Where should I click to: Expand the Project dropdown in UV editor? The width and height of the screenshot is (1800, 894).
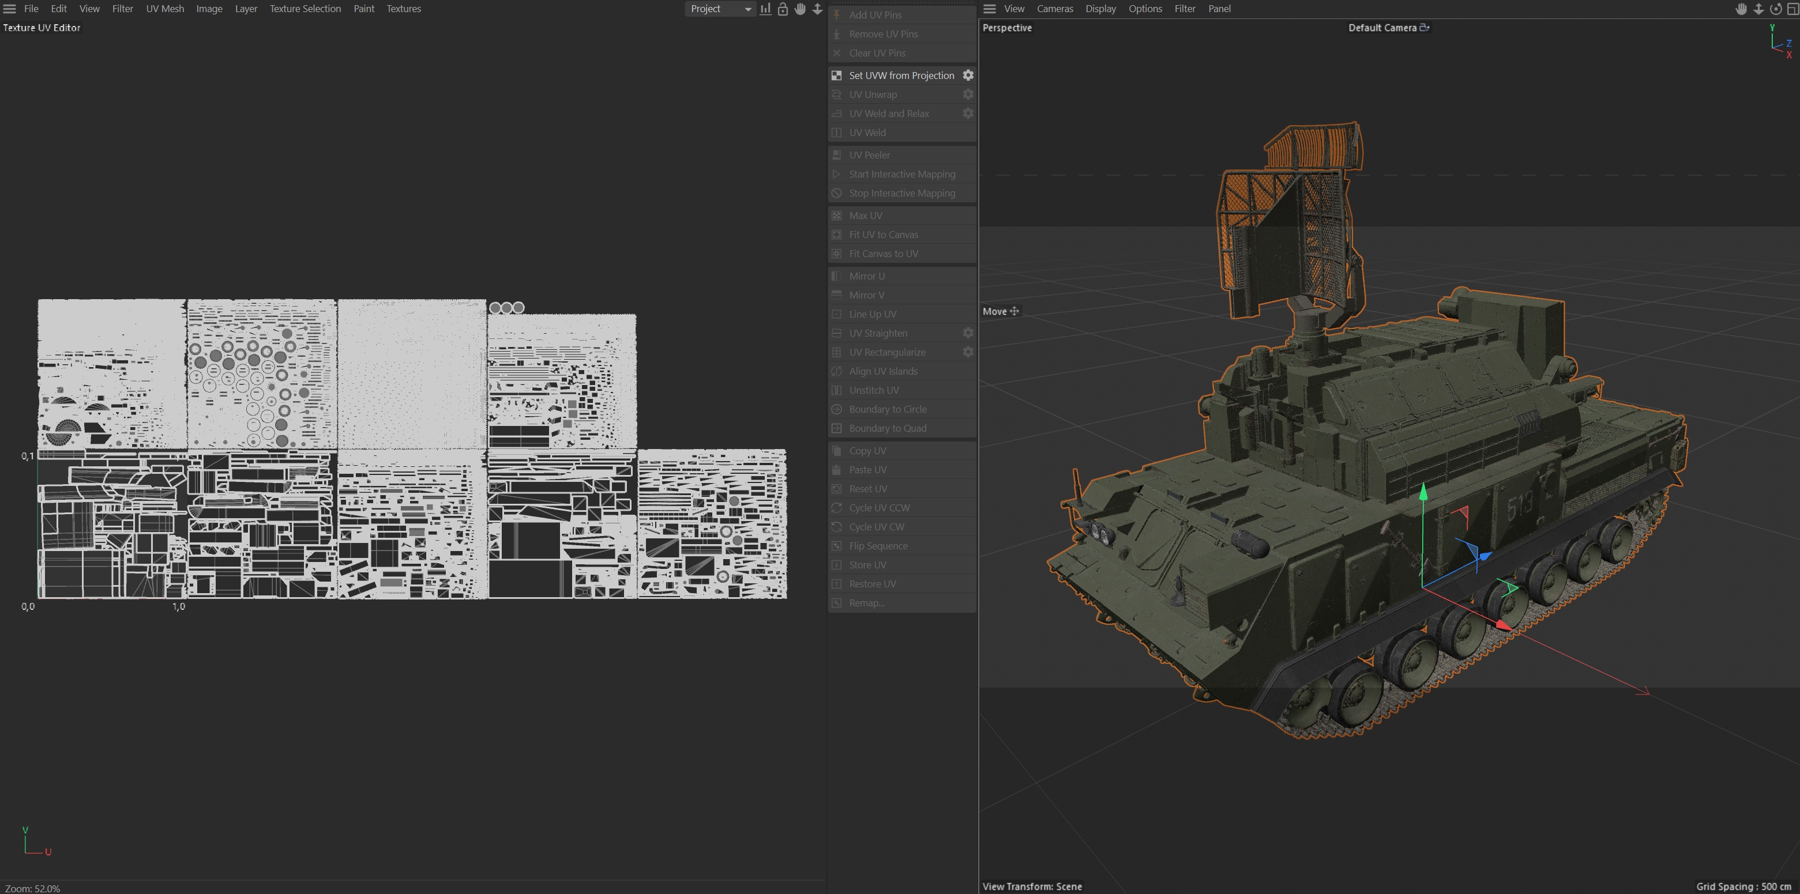click(x=720, y=9)
